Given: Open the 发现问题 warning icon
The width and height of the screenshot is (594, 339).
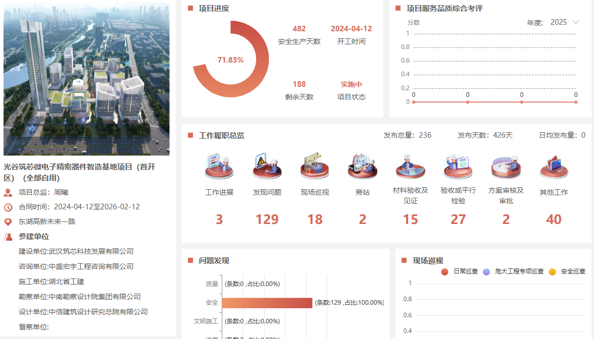Looking at the screenshot, I should [267, 167].
